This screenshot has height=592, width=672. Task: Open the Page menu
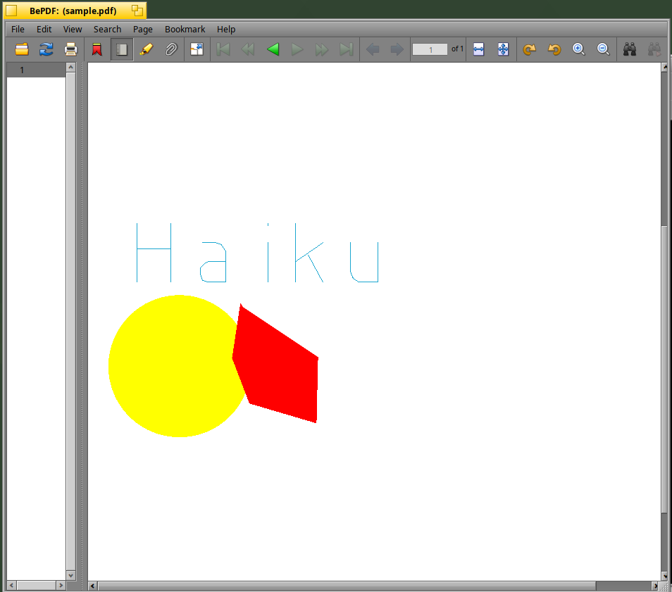tap(143, 29)
